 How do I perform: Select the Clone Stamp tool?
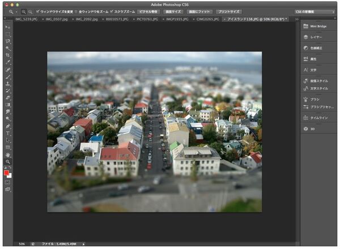[x=7, y=84]
